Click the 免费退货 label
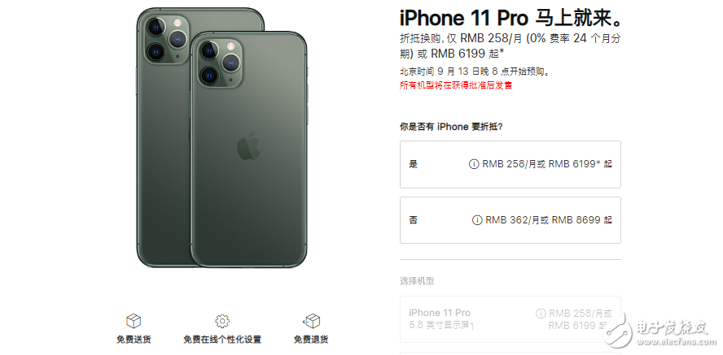This screenshot has width=723, height=355. [311, 340]
